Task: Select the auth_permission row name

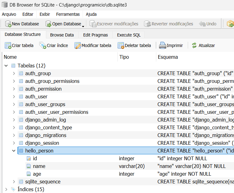Action: click(x=43, y=89)
